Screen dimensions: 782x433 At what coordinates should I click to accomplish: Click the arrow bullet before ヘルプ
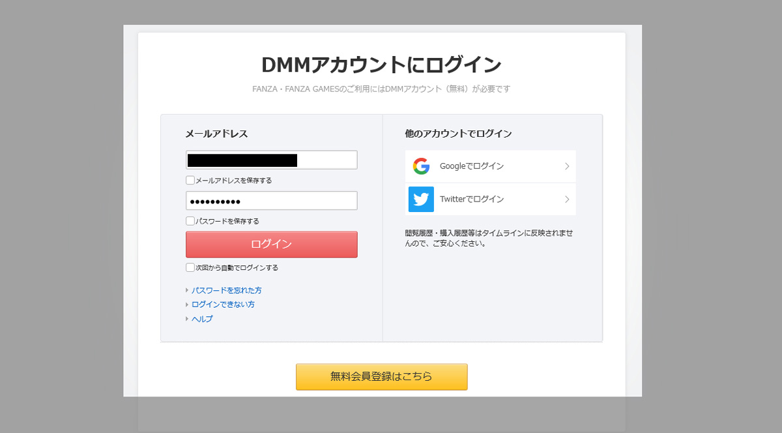(x=187, y=319)
